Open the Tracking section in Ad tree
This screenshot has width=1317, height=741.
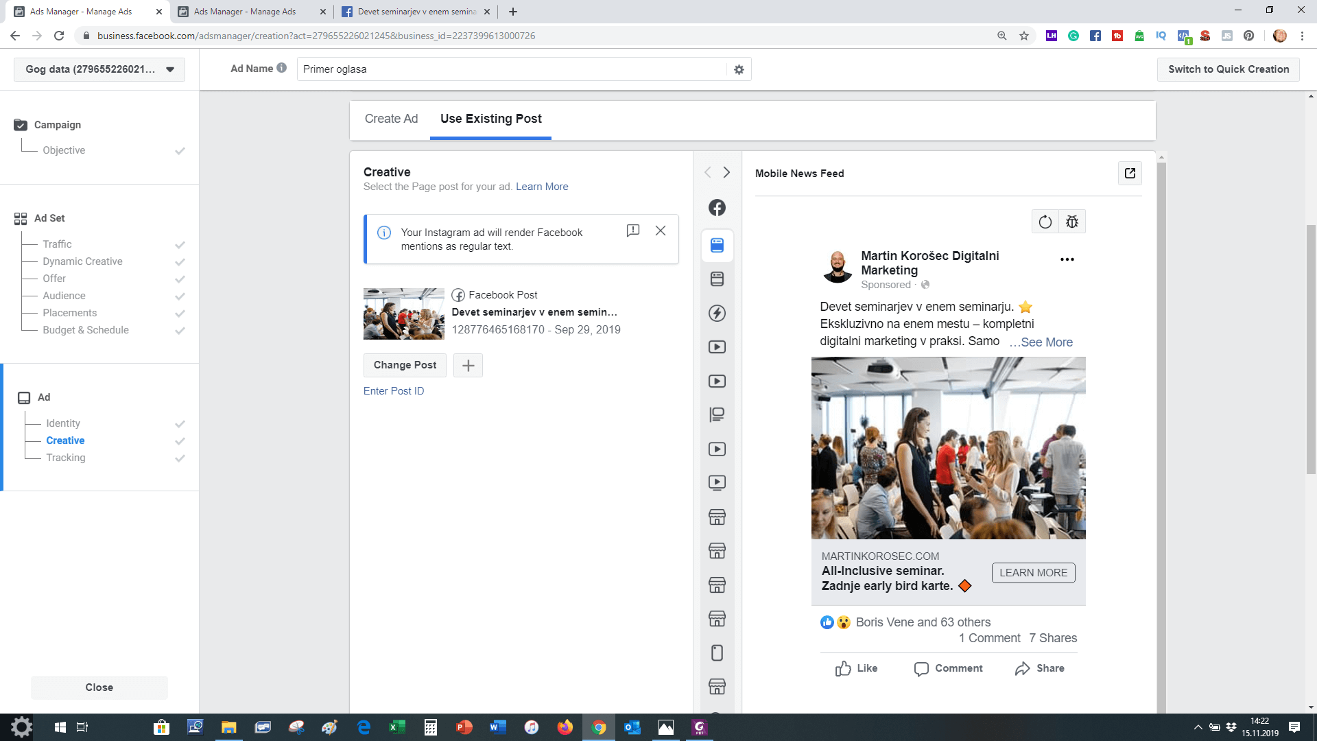[x=66, y=458]
